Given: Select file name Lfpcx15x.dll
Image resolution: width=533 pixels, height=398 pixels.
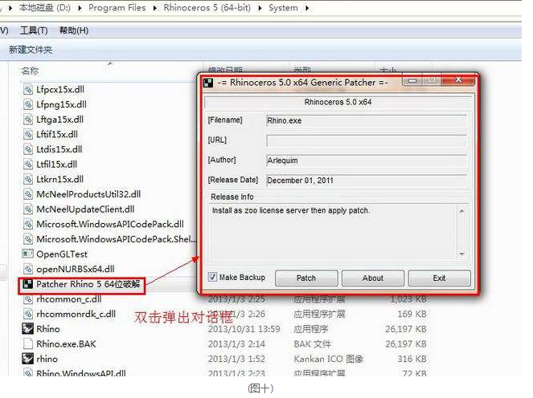Looking at the screenshot, I should coord(60,90).
